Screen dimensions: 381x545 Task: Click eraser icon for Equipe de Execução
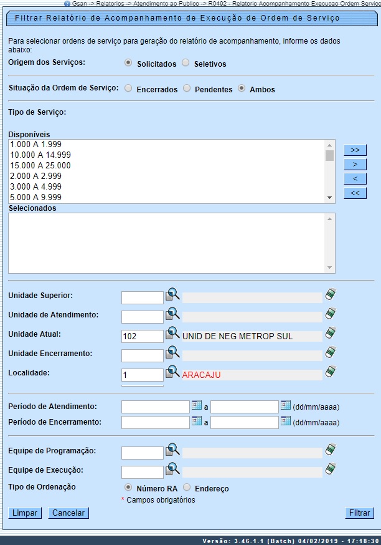pos(331,469)
